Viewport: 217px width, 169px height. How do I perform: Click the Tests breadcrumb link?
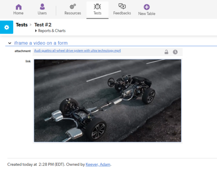click(22, 25)
